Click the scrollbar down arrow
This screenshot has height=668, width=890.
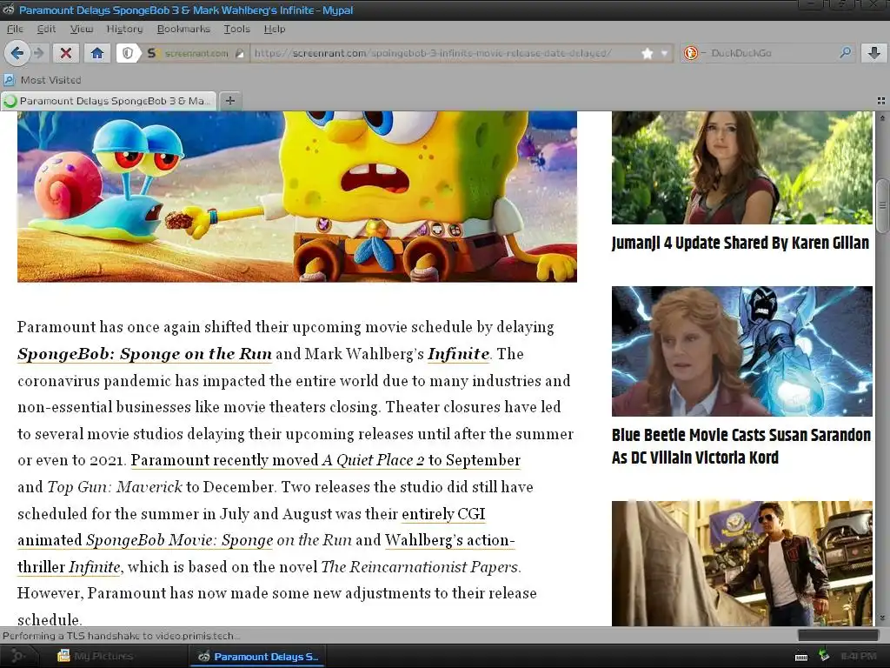[882, 618]
